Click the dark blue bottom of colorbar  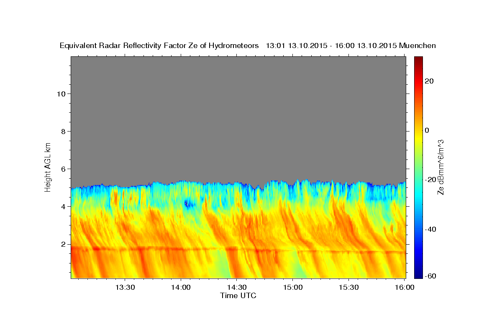[418, 275]
